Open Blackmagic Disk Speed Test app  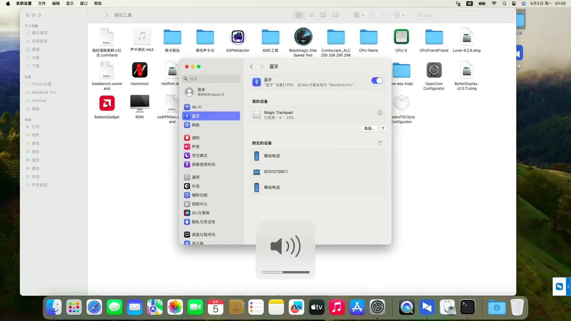tap(303, 37)
